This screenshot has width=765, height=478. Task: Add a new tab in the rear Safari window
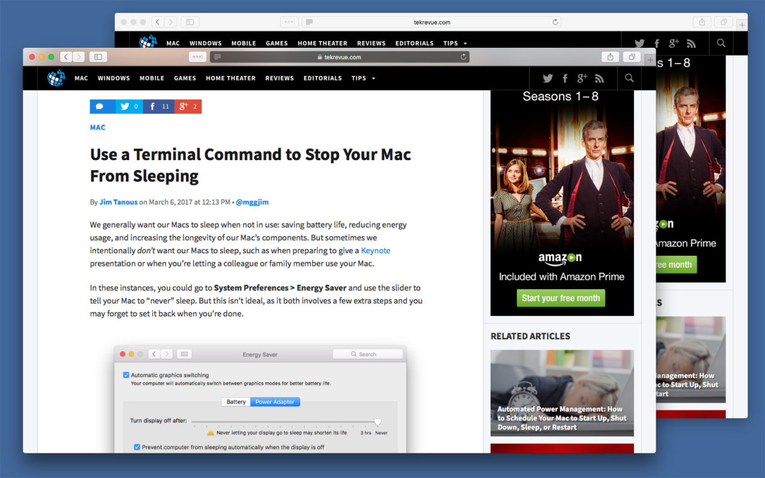point(742,24)
